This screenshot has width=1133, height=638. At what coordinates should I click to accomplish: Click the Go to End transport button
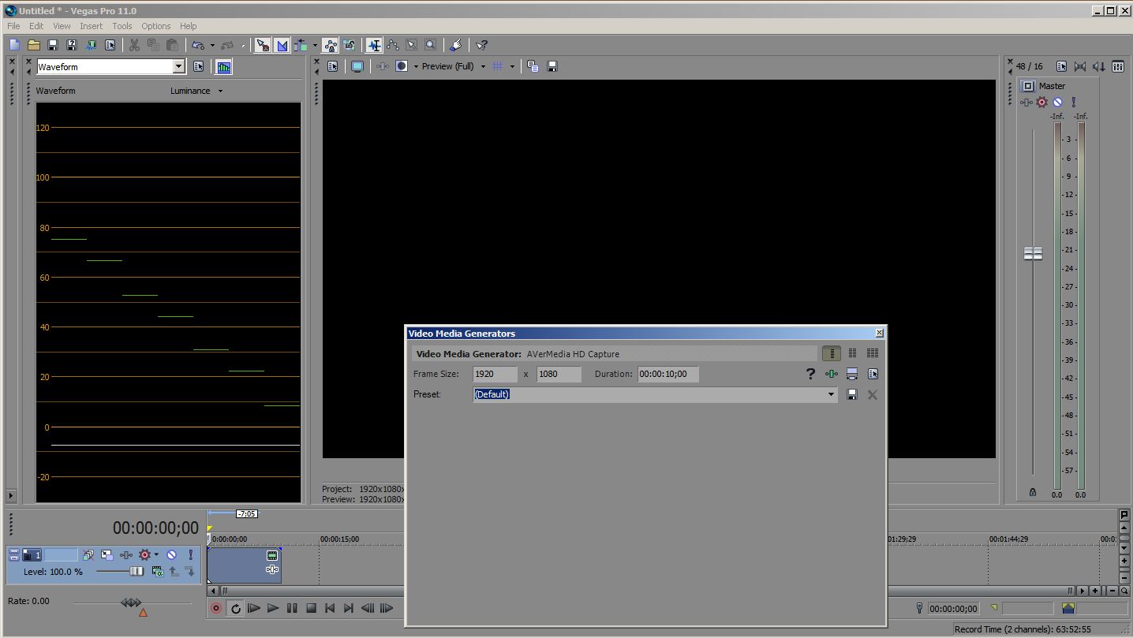pos(349,608)
